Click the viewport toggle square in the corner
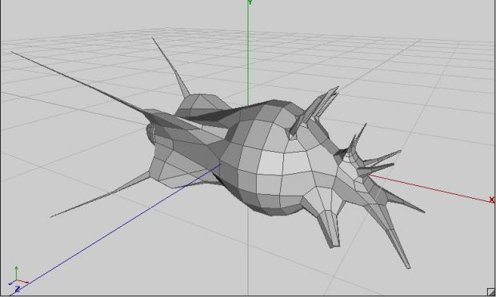Screen dimensions: 496x297 (x=491, y=291)
